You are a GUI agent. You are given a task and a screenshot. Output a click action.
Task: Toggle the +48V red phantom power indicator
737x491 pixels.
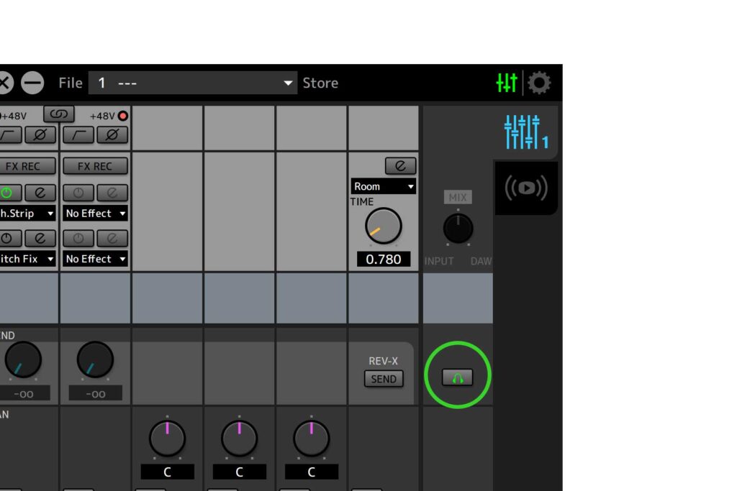pos(122,116)
